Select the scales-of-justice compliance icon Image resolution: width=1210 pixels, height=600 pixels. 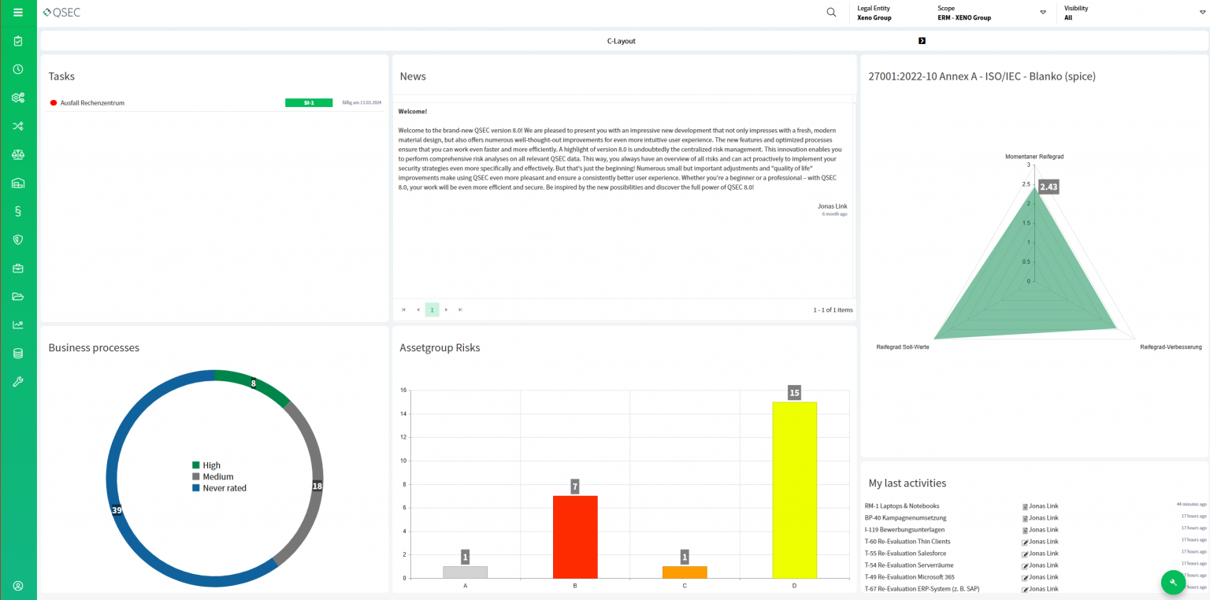(17, 154)
